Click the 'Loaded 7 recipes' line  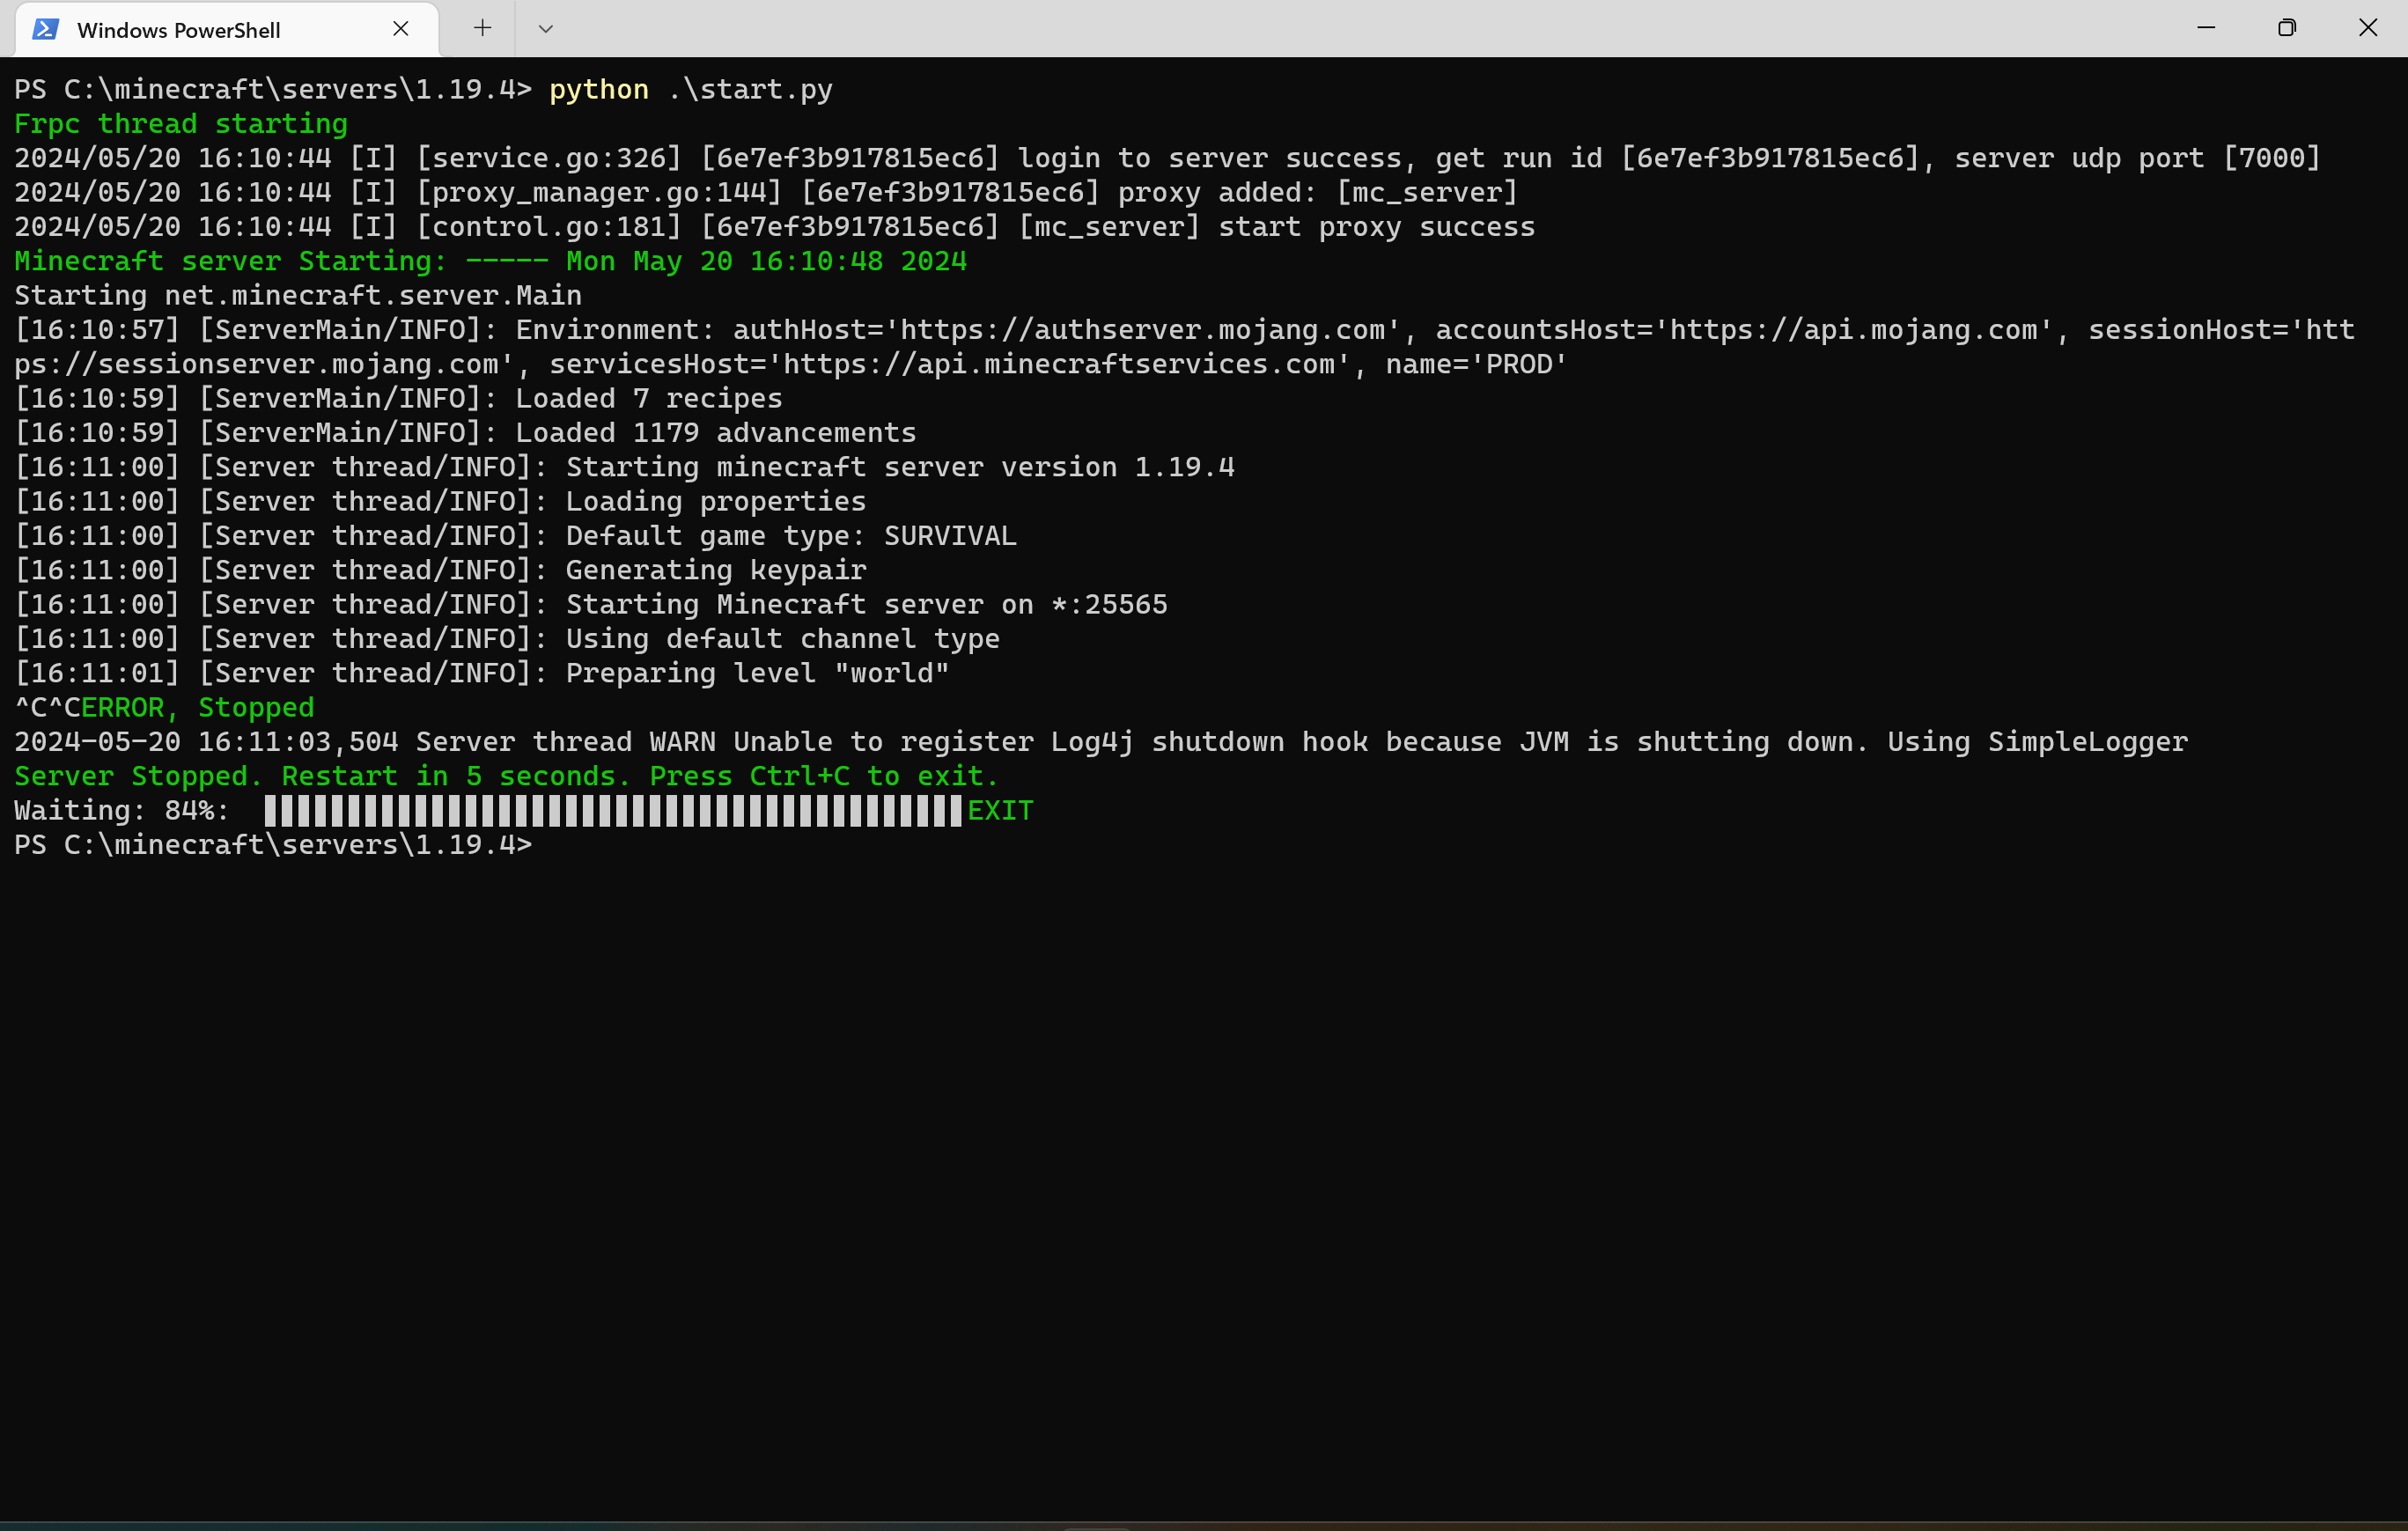point(398,398)
